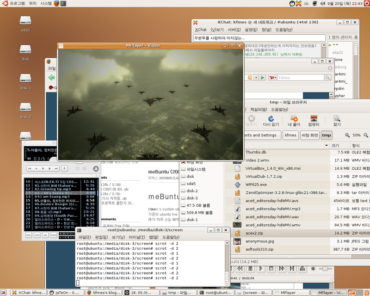The width and height of the screenshot is (370, 296).
Task: Click the Yahoo search input box
Action: (x=300, y=77)
